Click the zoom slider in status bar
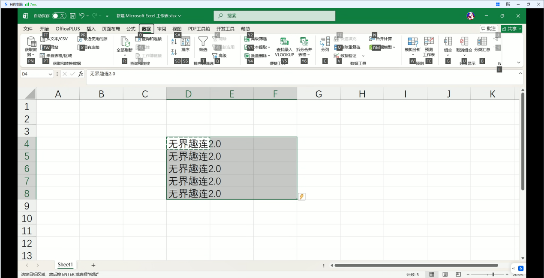 (493, 274)
